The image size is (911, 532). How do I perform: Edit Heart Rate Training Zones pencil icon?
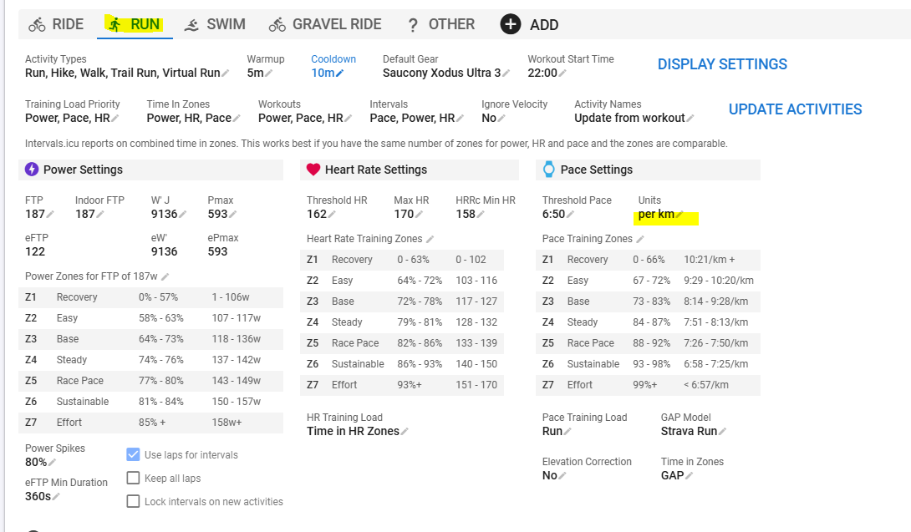(x=430, y=240)
